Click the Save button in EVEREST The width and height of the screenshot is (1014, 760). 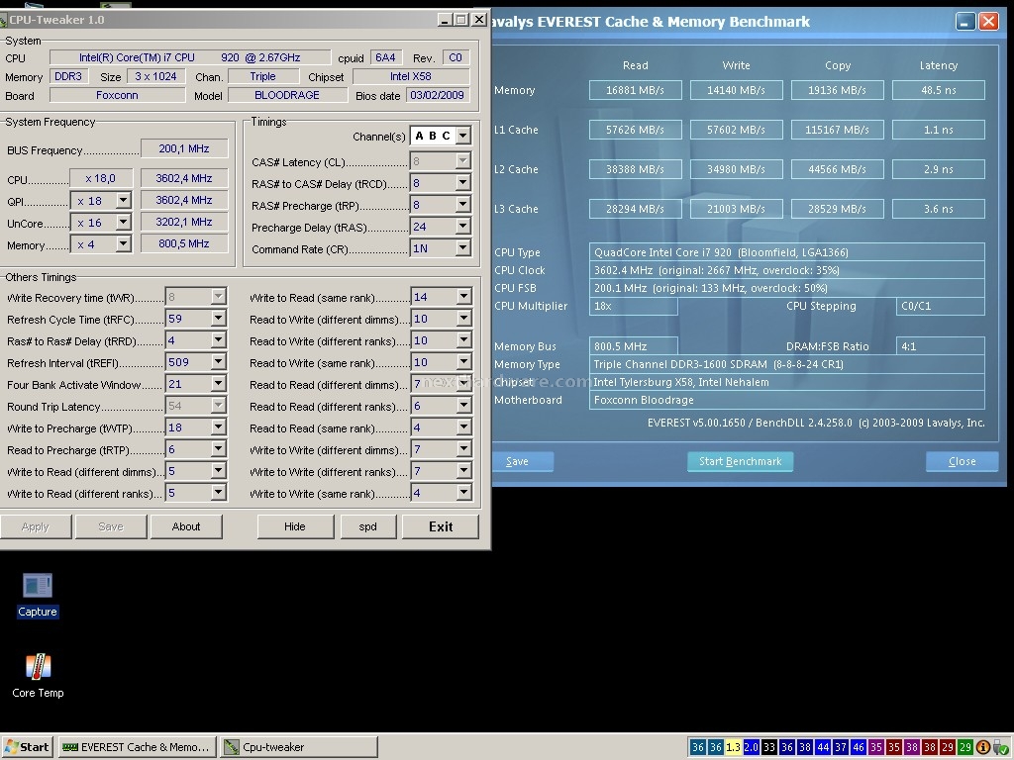point(522,461)
